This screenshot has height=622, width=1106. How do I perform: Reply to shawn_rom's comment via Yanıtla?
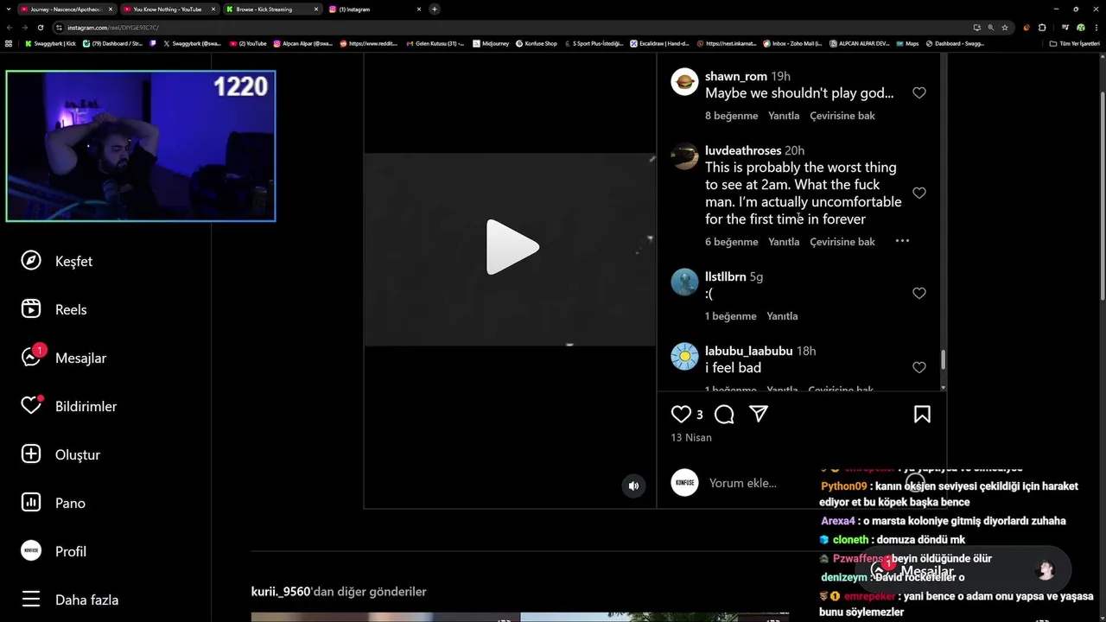[784, 116]
